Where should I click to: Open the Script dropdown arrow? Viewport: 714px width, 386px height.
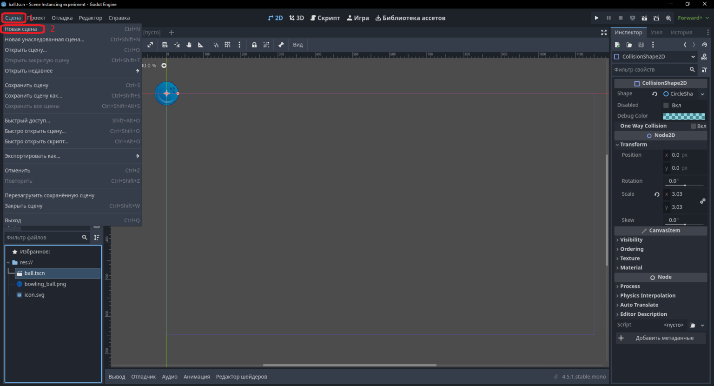point(702,325)
